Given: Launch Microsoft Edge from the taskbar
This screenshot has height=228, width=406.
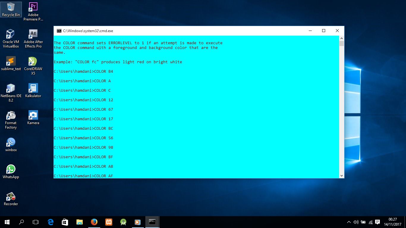Looking at the screenshot, I should [x=51, y=222].
